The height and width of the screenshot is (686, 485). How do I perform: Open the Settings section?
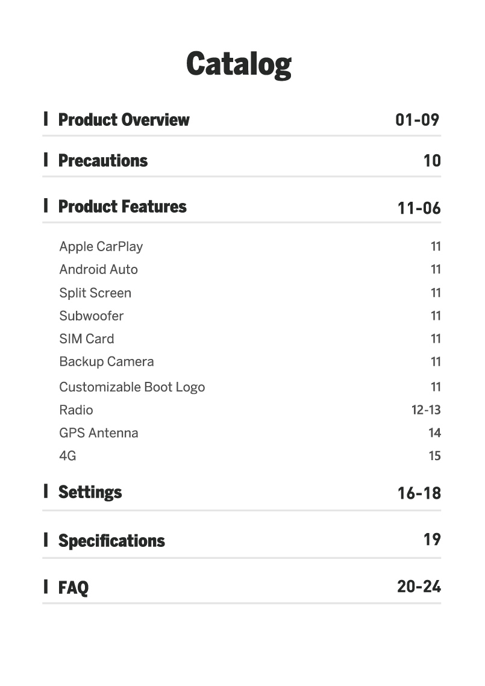[x=90, y=492]
